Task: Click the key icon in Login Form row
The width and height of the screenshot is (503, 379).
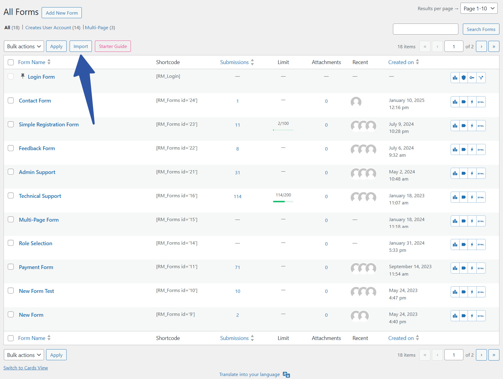Action: 472,78
